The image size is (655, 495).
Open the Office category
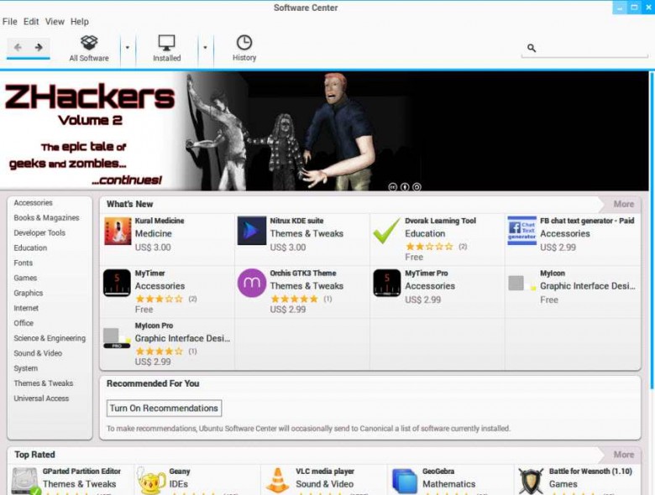(24, 323)
